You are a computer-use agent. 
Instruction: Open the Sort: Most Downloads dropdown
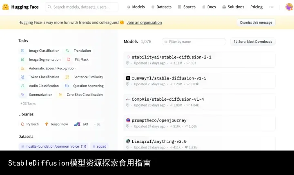(253, 42)
